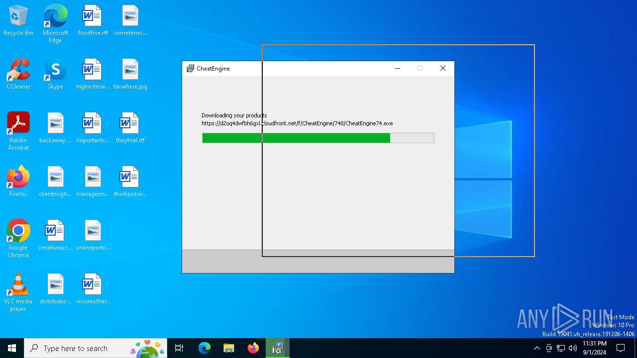Open File Explorer from the taskbar
This screenshot has width=637, height=358.
click(229, 348)
